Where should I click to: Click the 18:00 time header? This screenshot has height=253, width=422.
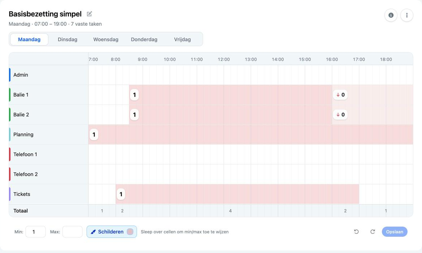pos(386,59)
